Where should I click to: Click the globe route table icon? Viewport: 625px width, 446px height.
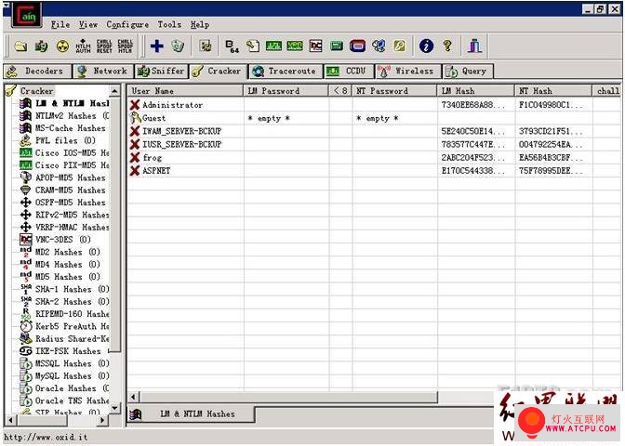(x=379, y=46)
